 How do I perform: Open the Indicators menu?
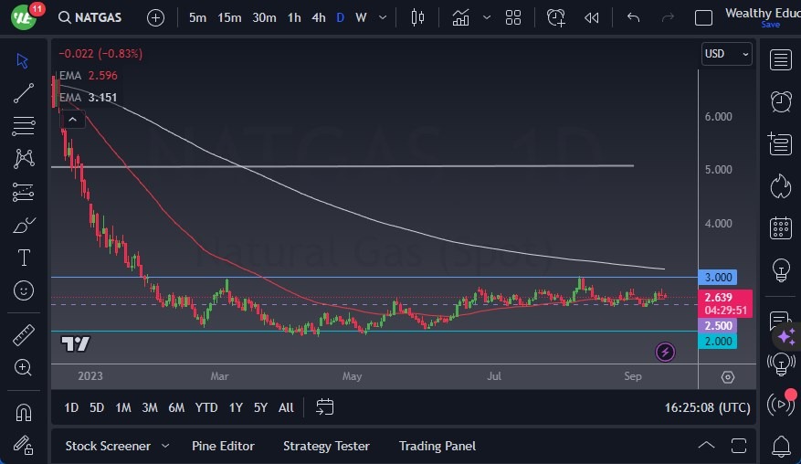(x=460, y=17)
